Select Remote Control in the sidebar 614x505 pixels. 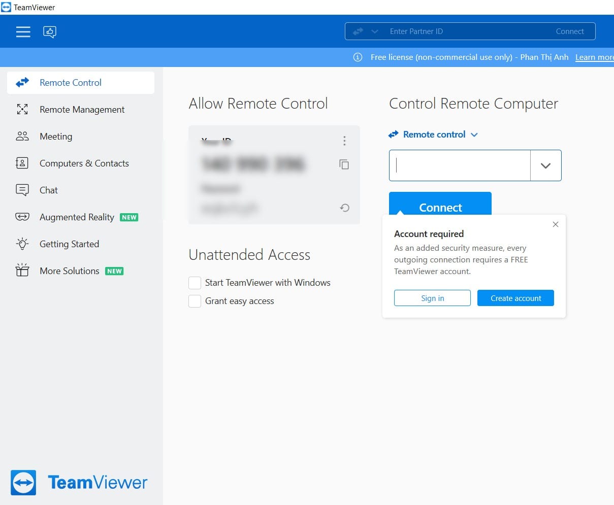[x=81, y=83]
